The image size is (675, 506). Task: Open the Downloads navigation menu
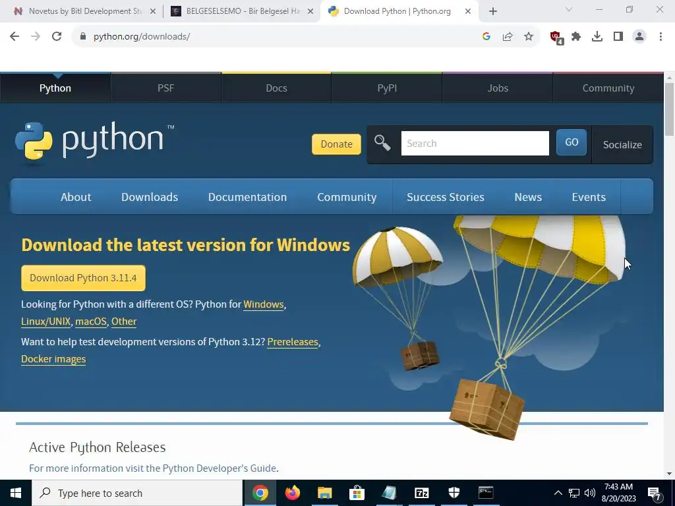[150, 197]
